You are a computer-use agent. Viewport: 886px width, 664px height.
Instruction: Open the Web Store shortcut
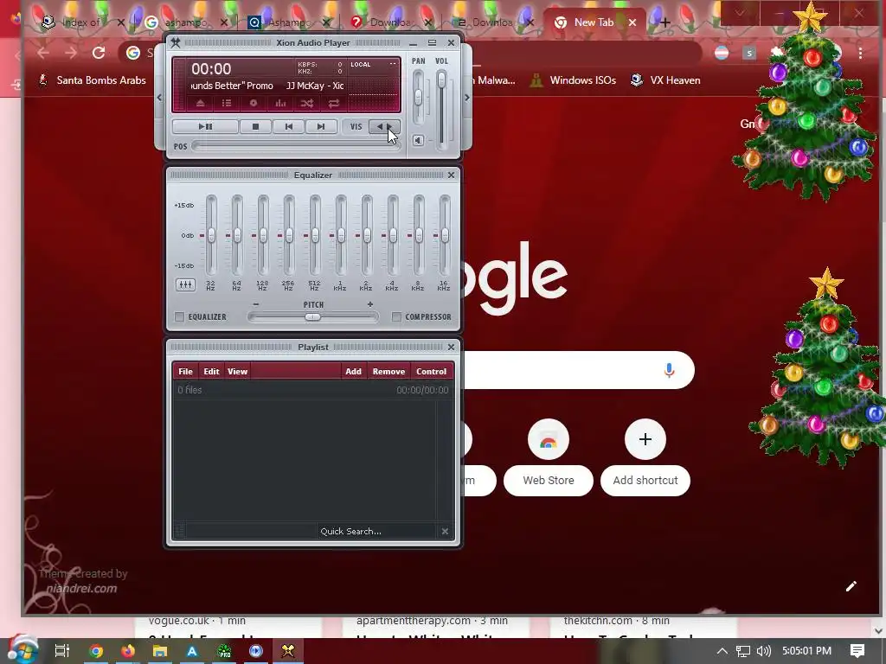coord(548,457)
